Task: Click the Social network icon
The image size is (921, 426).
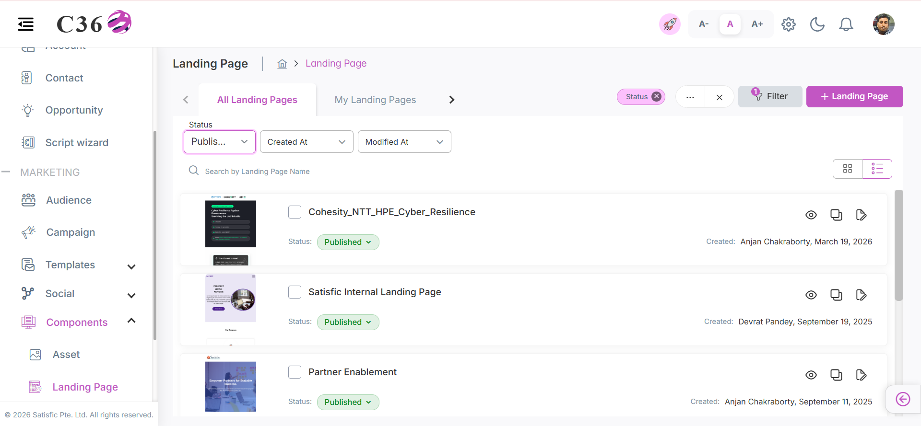Action: pyautogui.click(x=28, y=293)
